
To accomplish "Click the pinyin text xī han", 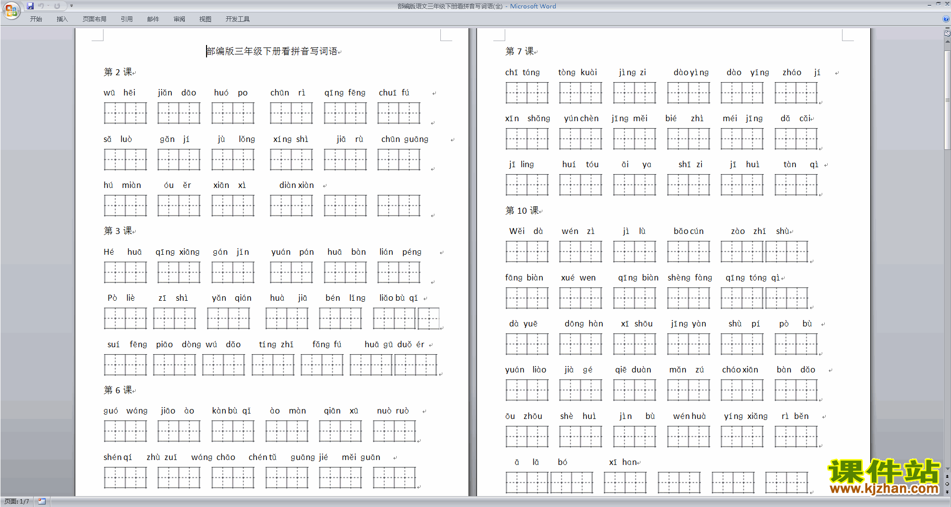I will 623,462.
